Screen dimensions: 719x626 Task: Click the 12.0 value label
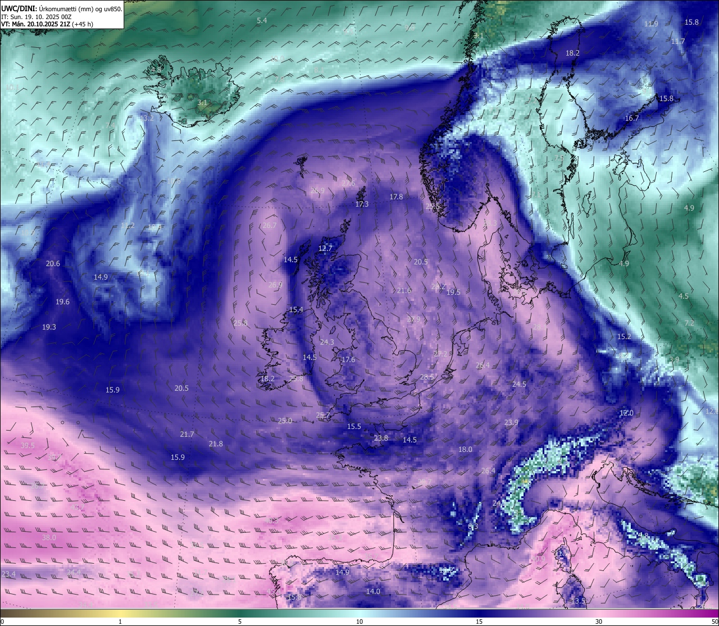(x=626, y=413)
